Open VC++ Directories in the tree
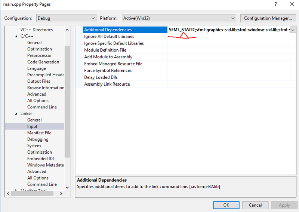 (36, 30)
